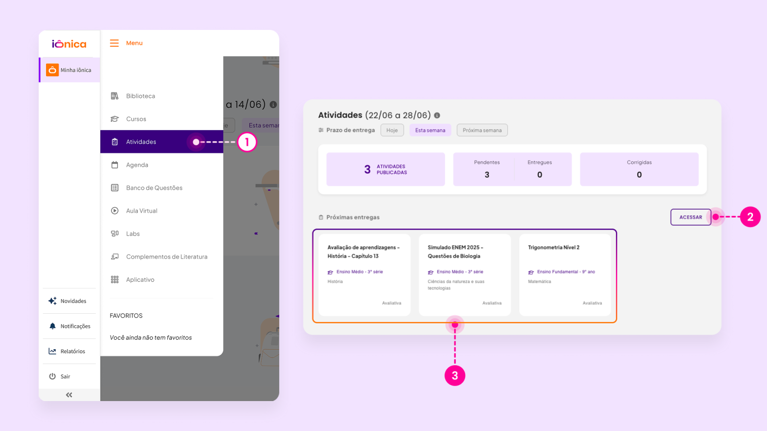This screenshot has width=767, height=431.
Task: Open Minha iônica home icon
Action: tap(52, 70)
